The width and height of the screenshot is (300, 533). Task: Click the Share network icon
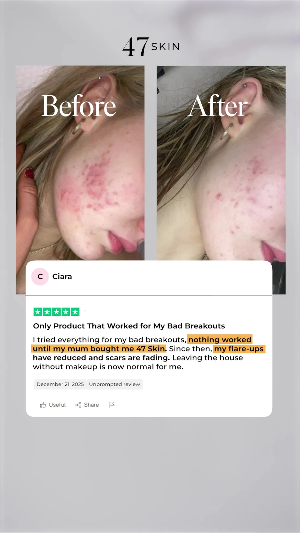pyautogui.click(x=78, y=405)
